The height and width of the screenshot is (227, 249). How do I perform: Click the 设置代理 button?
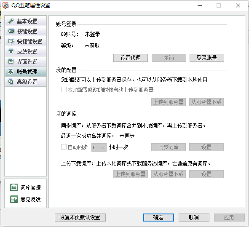pyautogui.click(x=131, y=58)
